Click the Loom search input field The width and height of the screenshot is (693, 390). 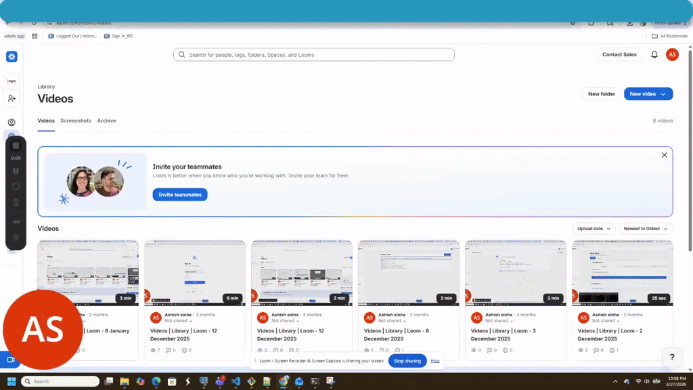click(x=314, y=55)
